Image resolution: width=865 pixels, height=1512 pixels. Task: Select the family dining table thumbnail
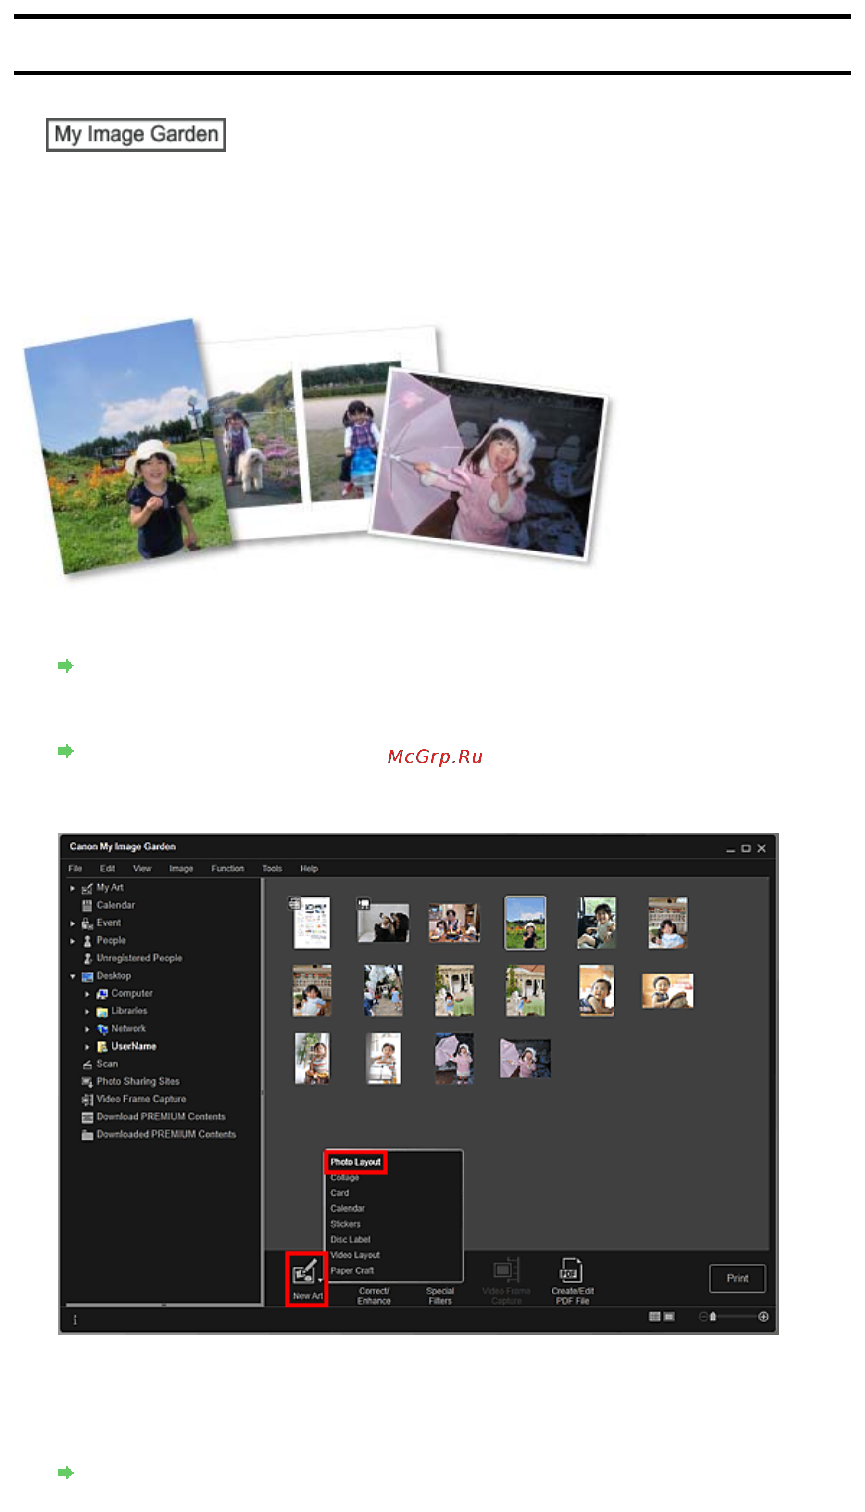454,923
